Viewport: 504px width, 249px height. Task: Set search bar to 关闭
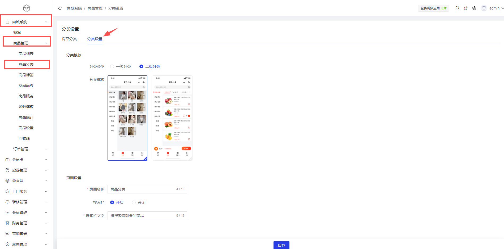134,202
